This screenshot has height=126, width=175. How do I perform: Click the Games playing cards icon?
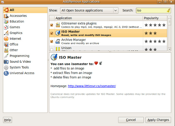point(6,27)
